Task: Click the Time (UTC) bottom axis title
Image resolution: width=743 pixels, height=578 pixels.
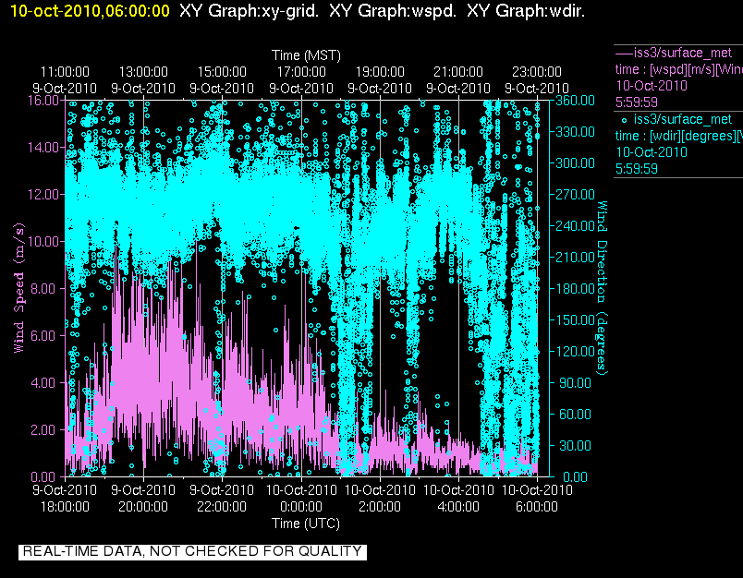Action: tap(306, 524)
